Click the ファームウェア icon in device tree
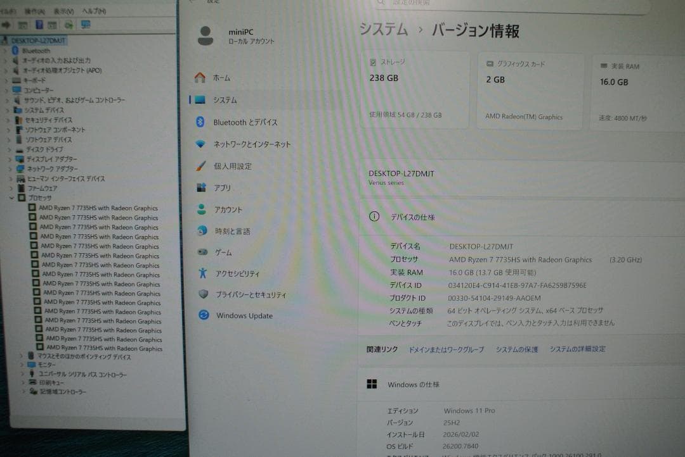 tap(21, 189)
